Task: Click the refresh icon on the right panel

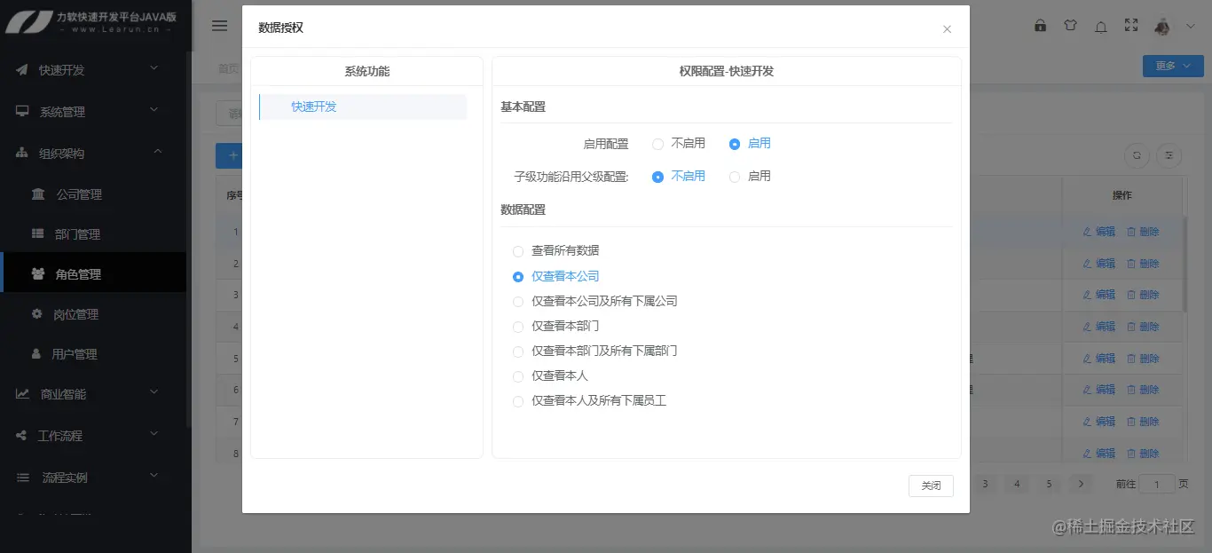Action: [1137, 155]
